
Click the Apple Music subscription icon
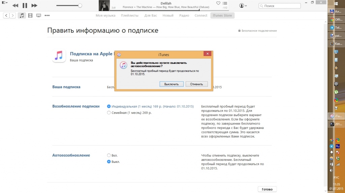[x=59, y=55]
